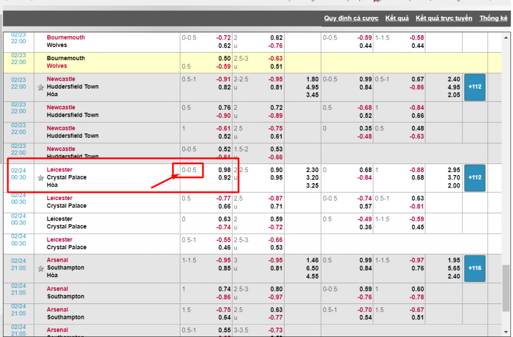Star the Leicester vs Crystal Palace match
This screenshot has width=513, height=337.
pos(41,178)
